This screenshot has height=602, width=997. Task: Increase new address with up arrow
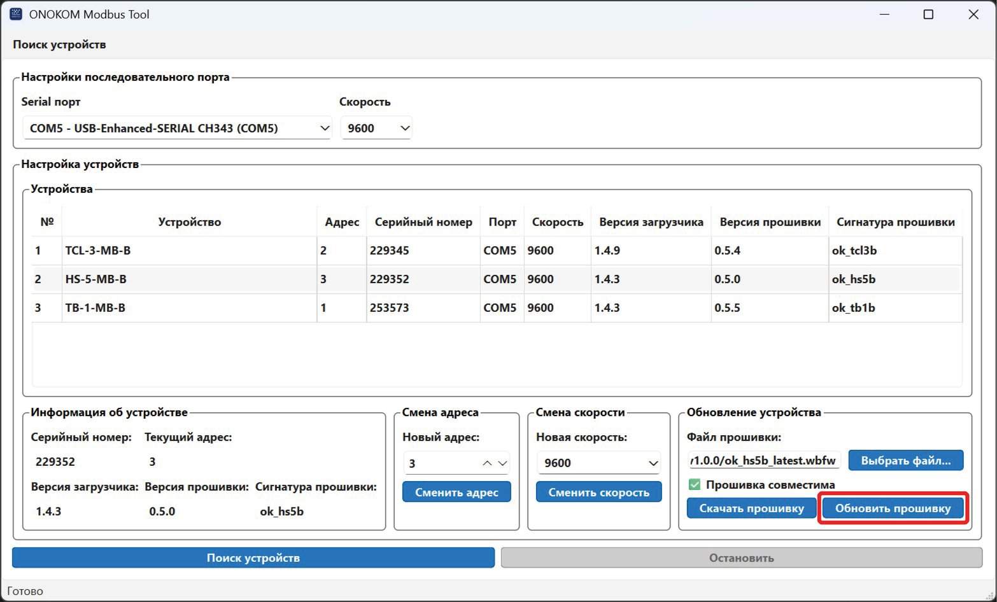coord(487,463)
